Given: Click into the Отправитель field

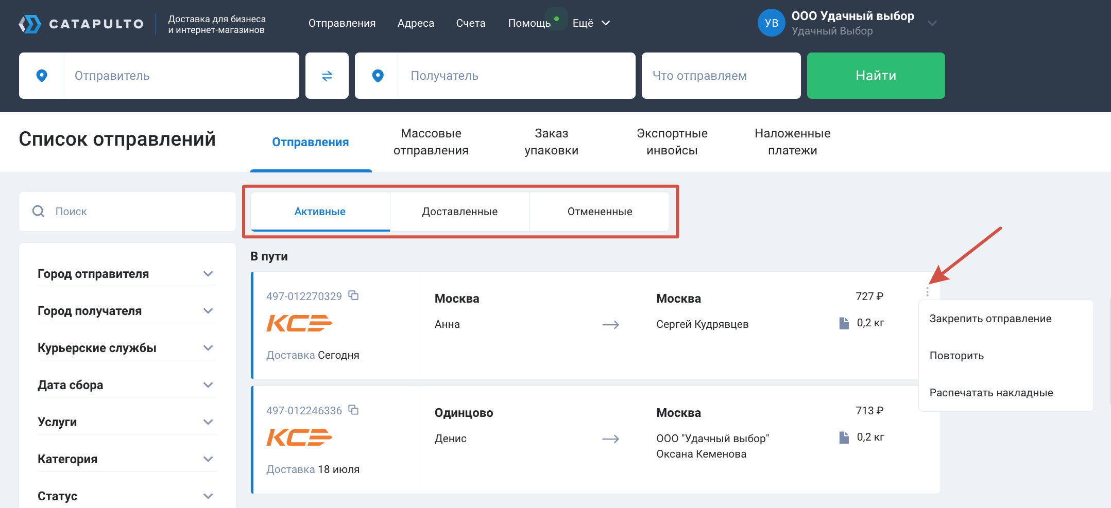Looking at the screenshot, I should 180,76.
